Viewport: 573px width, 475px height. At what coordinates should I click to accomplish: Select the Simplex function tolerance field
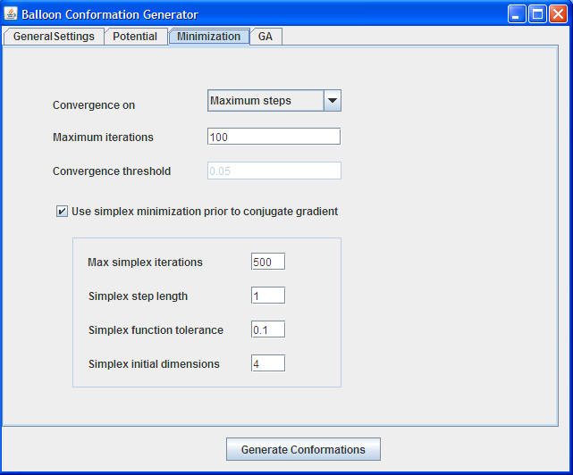pos(268,329)
